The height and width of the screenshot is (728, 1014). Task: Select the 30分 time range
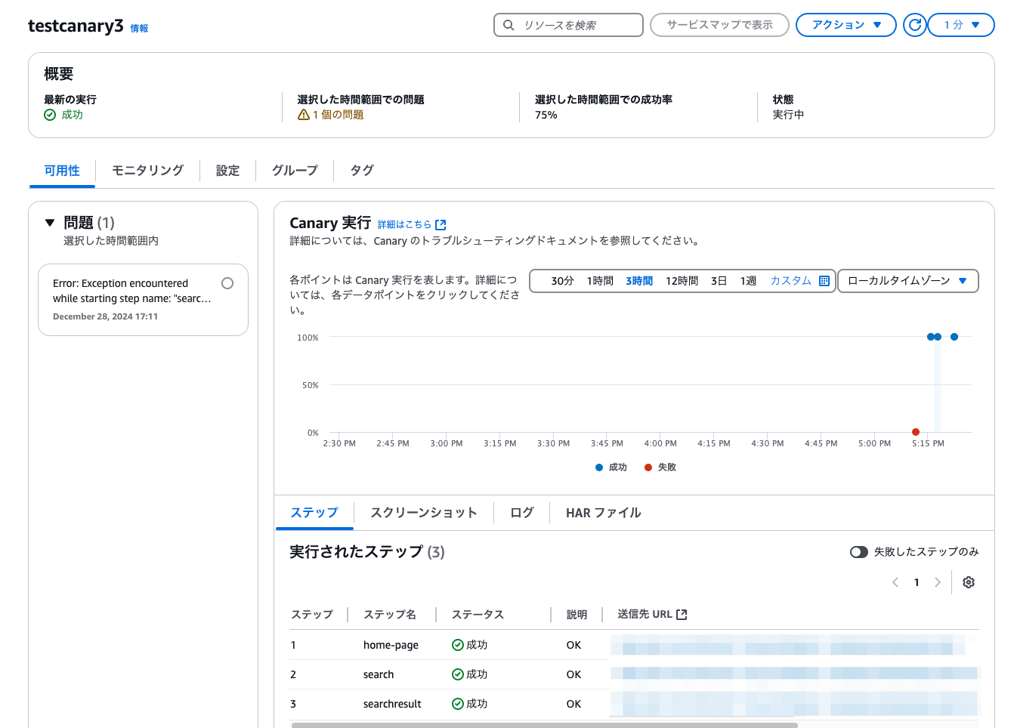tap(562, 281)
